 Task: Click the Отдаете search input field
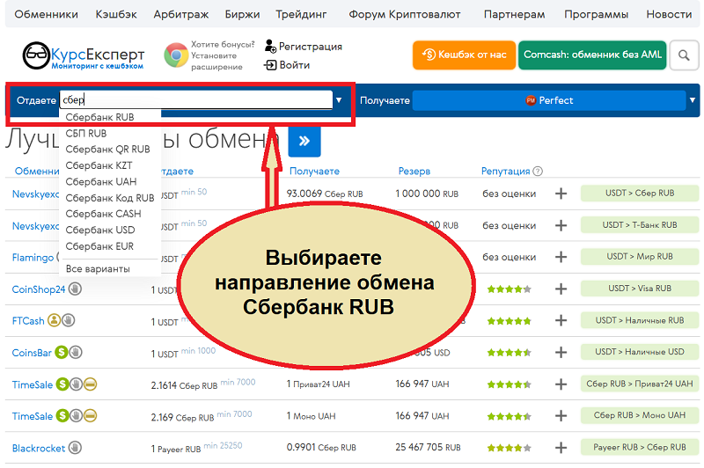coord(196,100)
